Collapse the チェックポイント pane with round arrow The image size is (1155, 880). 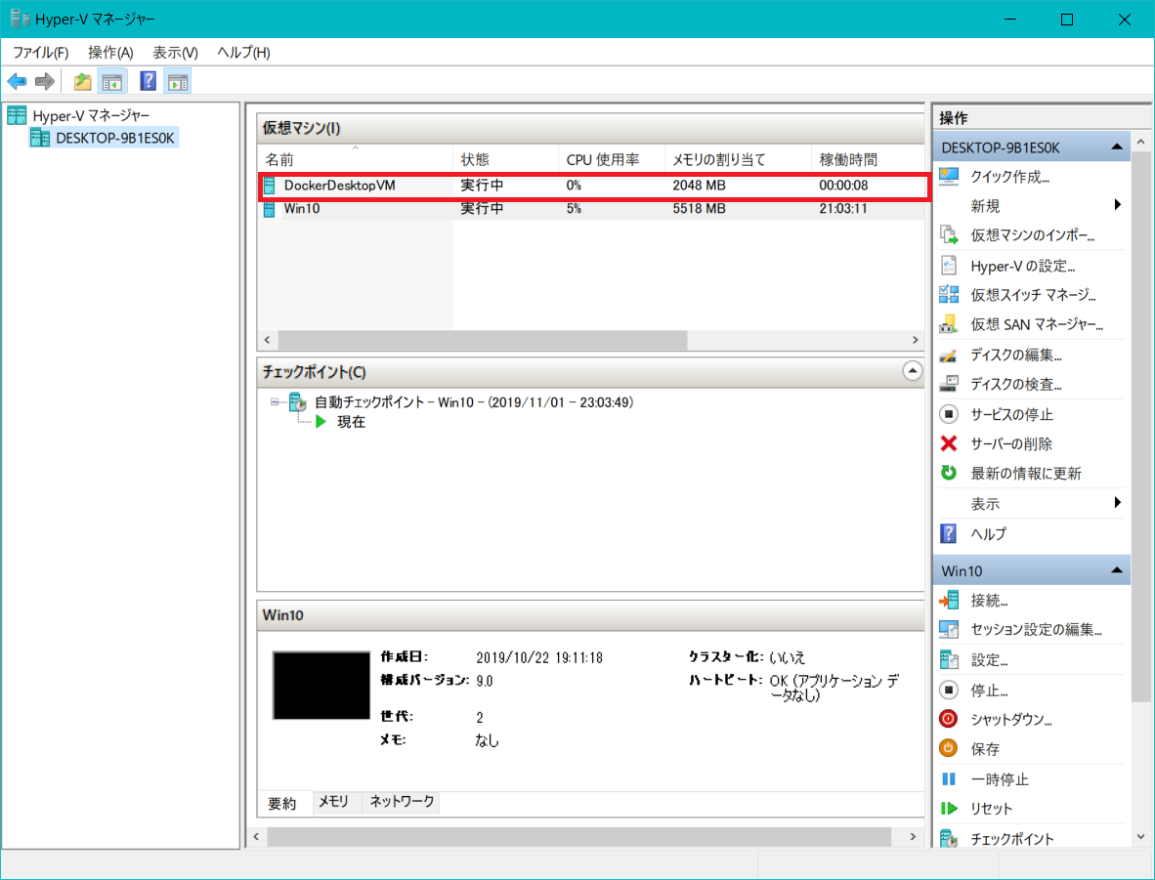912,371
